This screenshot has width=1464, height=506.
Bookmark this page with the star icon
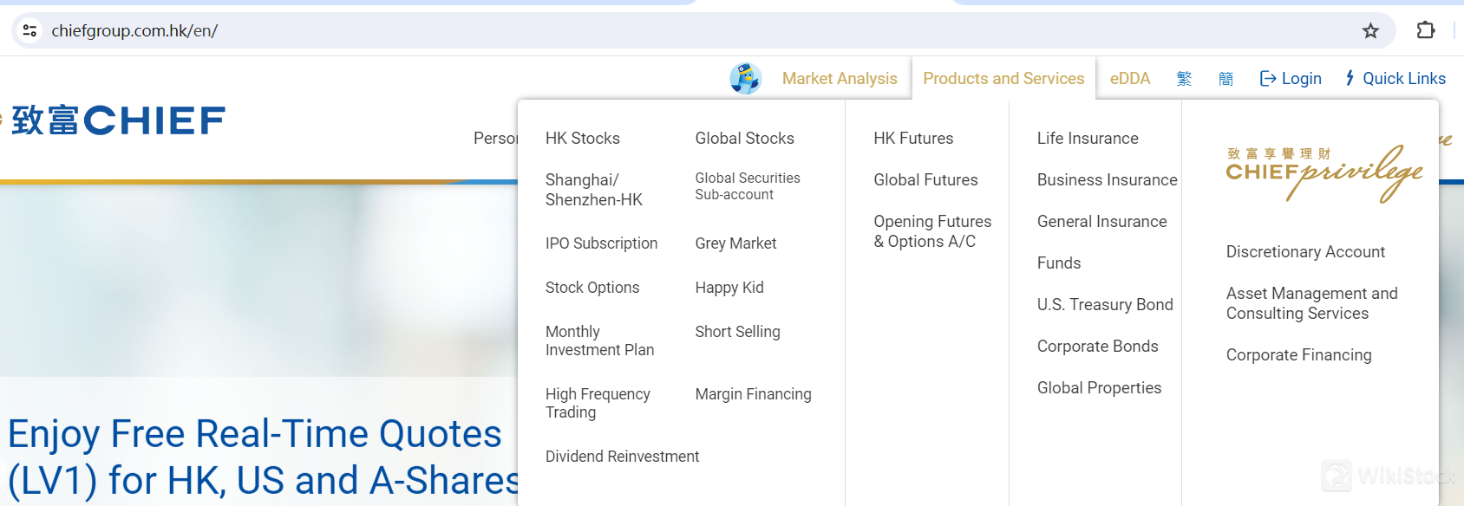tap(1370, 30)
